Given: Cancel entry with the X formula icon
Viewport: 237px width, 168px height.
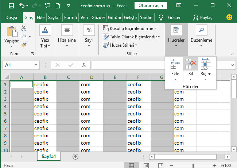Looking at the screenshot, I should pos(58,65).
